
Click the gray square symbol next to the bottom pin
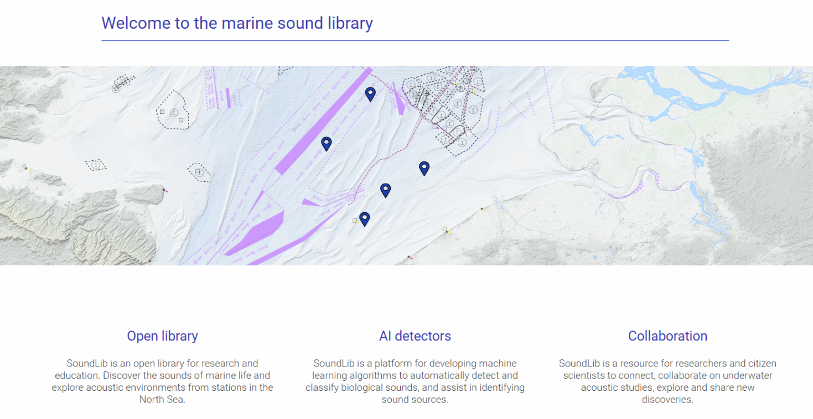(354, 220)
